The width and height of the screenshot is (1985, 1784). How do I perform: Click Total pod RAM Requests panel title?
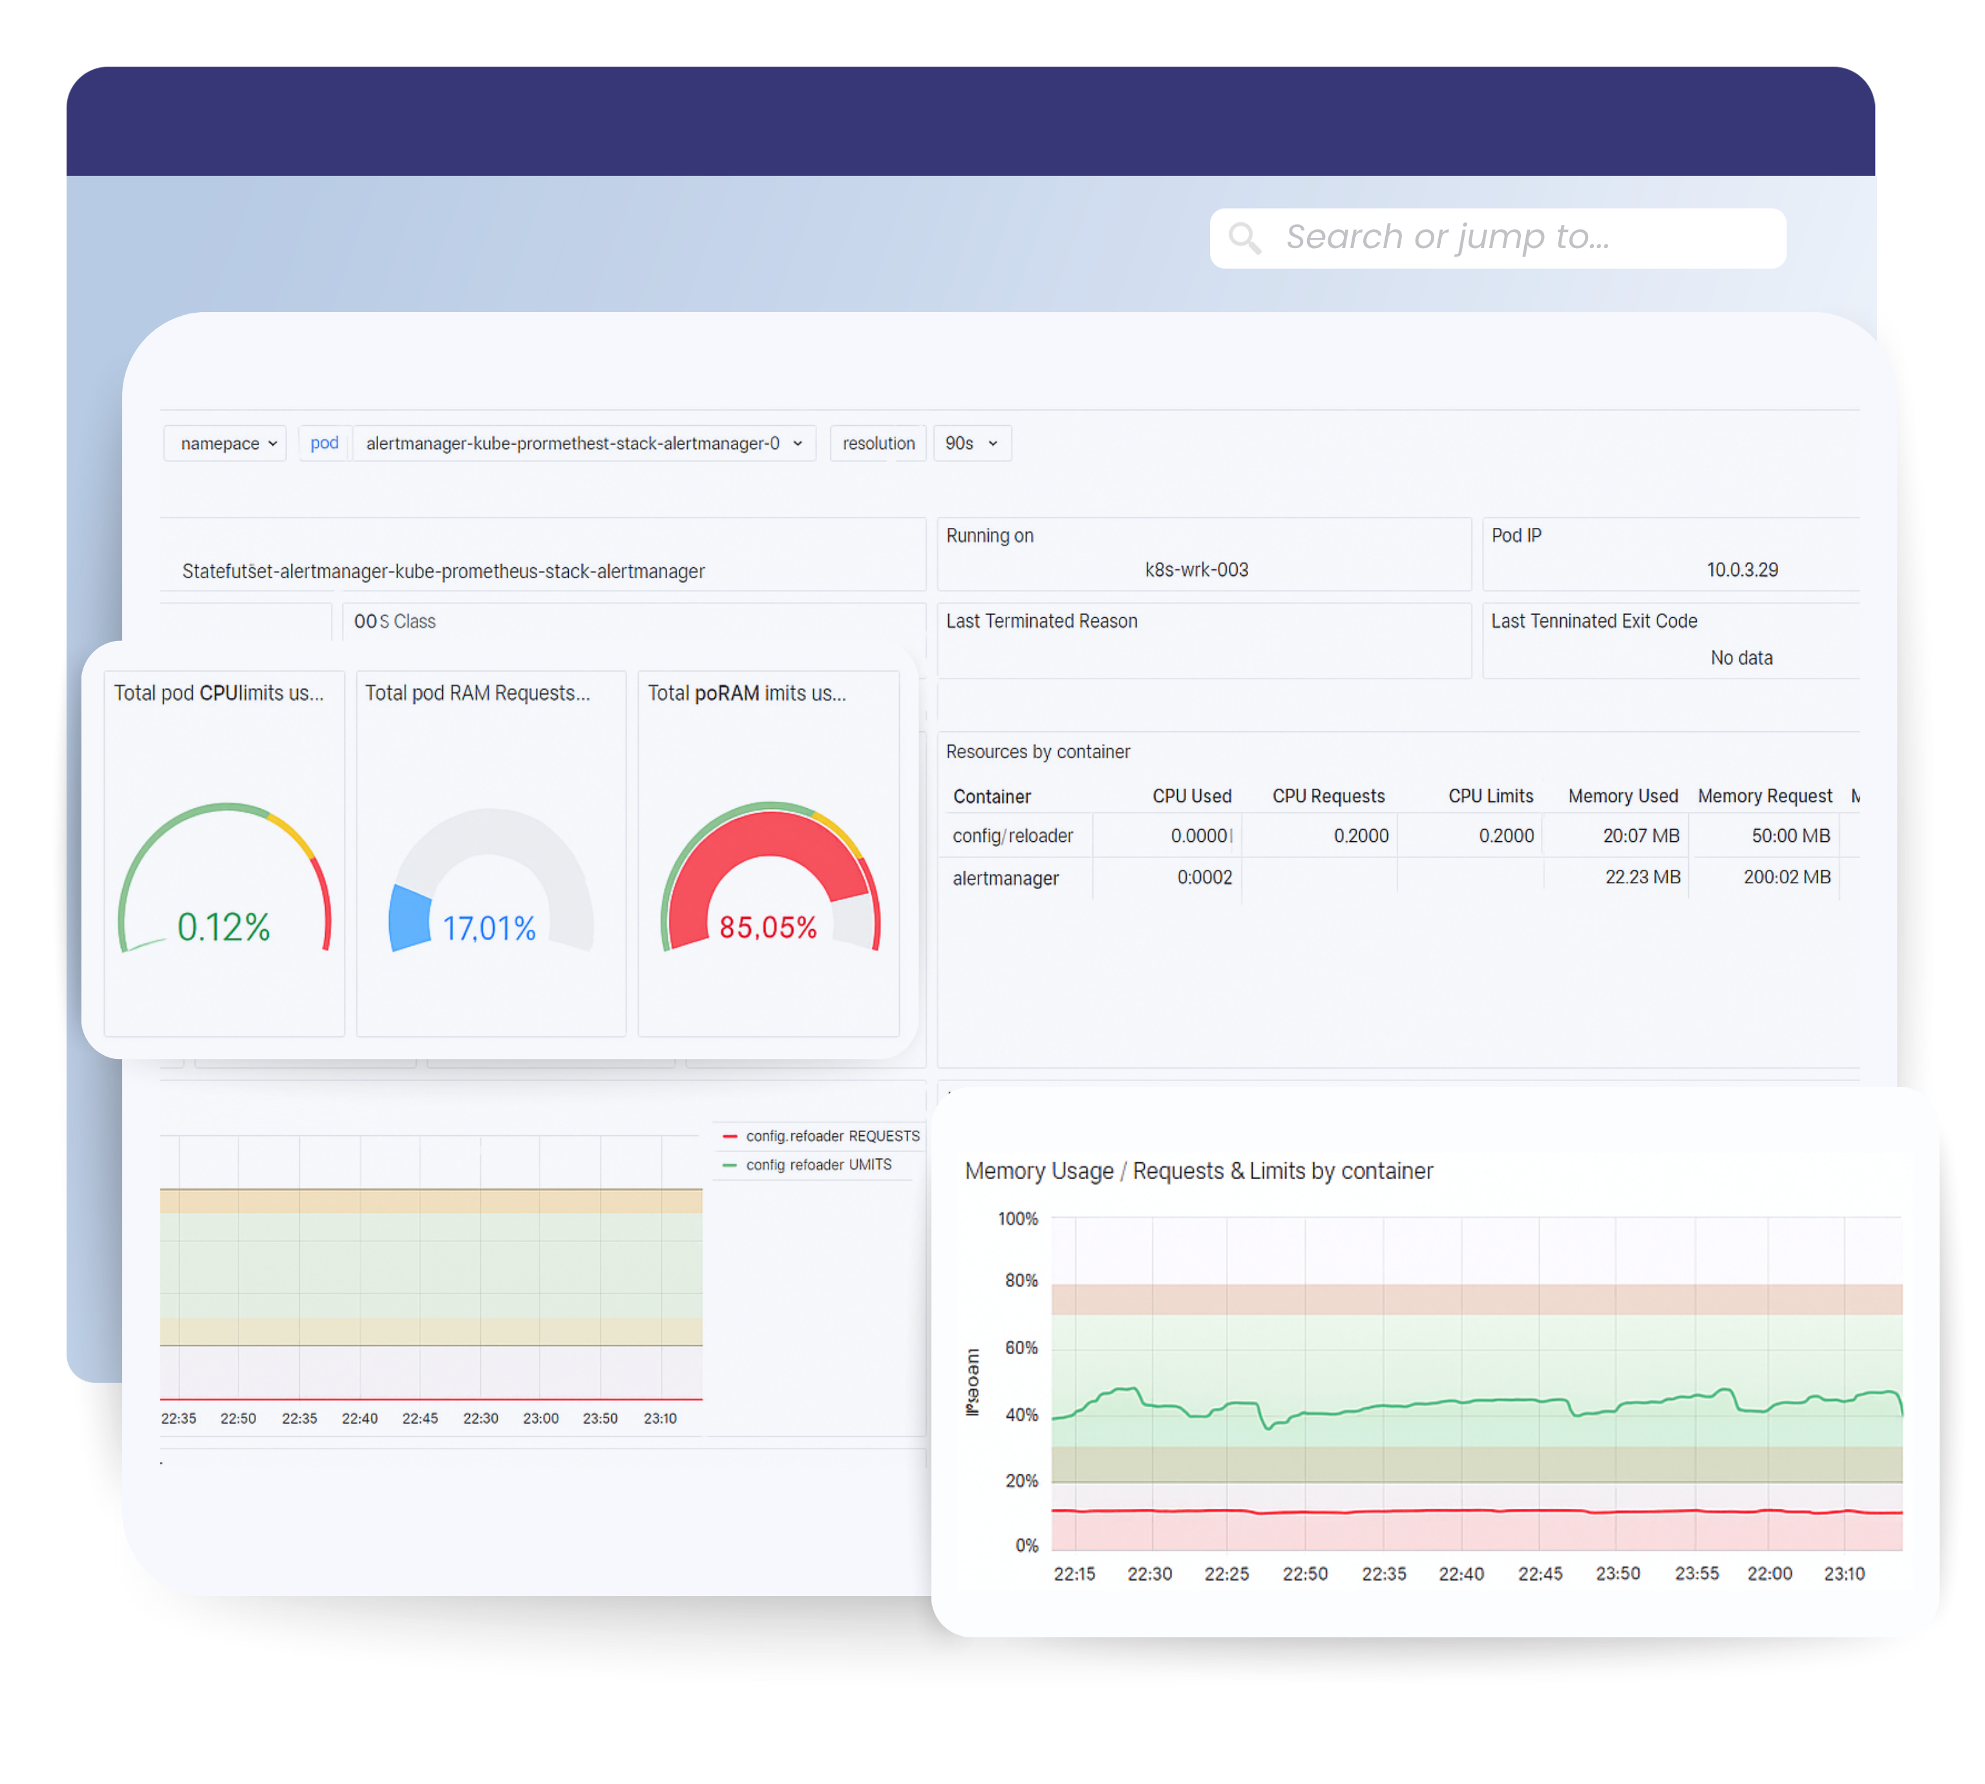tap(476, 693)
